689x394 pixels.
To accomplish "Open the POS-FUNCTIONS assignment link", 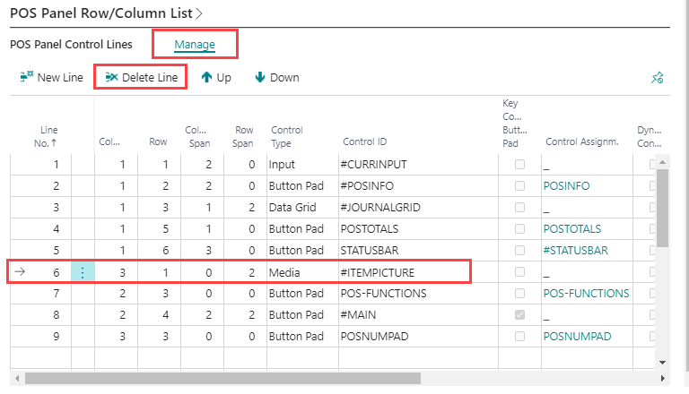I will tap(586, 294).
